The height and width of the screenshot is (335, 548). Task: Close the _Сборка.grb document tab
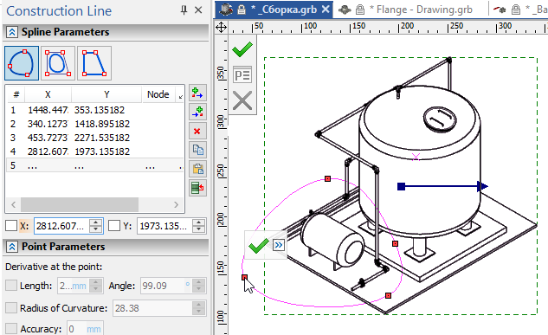click(x=326, y=9)
